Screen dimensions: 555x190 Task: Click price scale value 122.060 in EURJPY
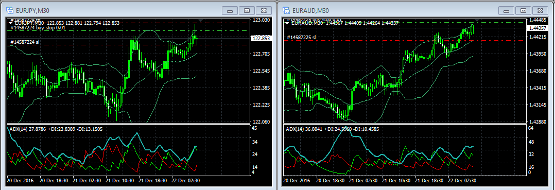262,122
